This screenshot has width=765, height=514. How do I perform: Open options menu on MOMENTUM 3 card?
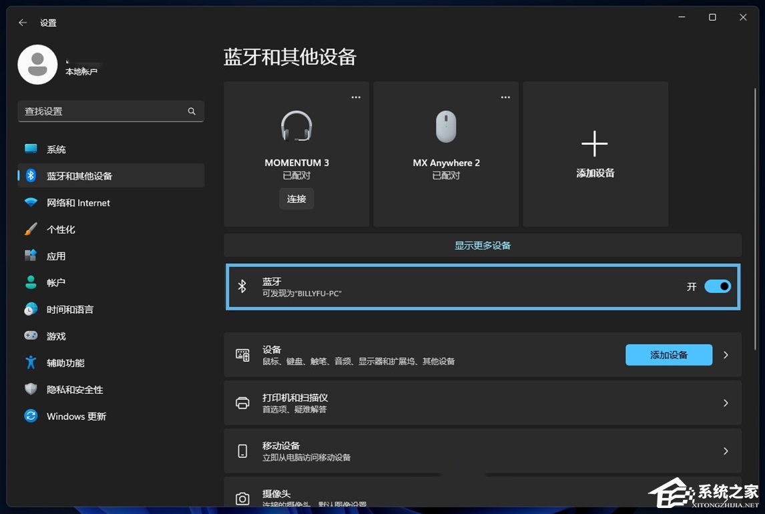[355, 97]
